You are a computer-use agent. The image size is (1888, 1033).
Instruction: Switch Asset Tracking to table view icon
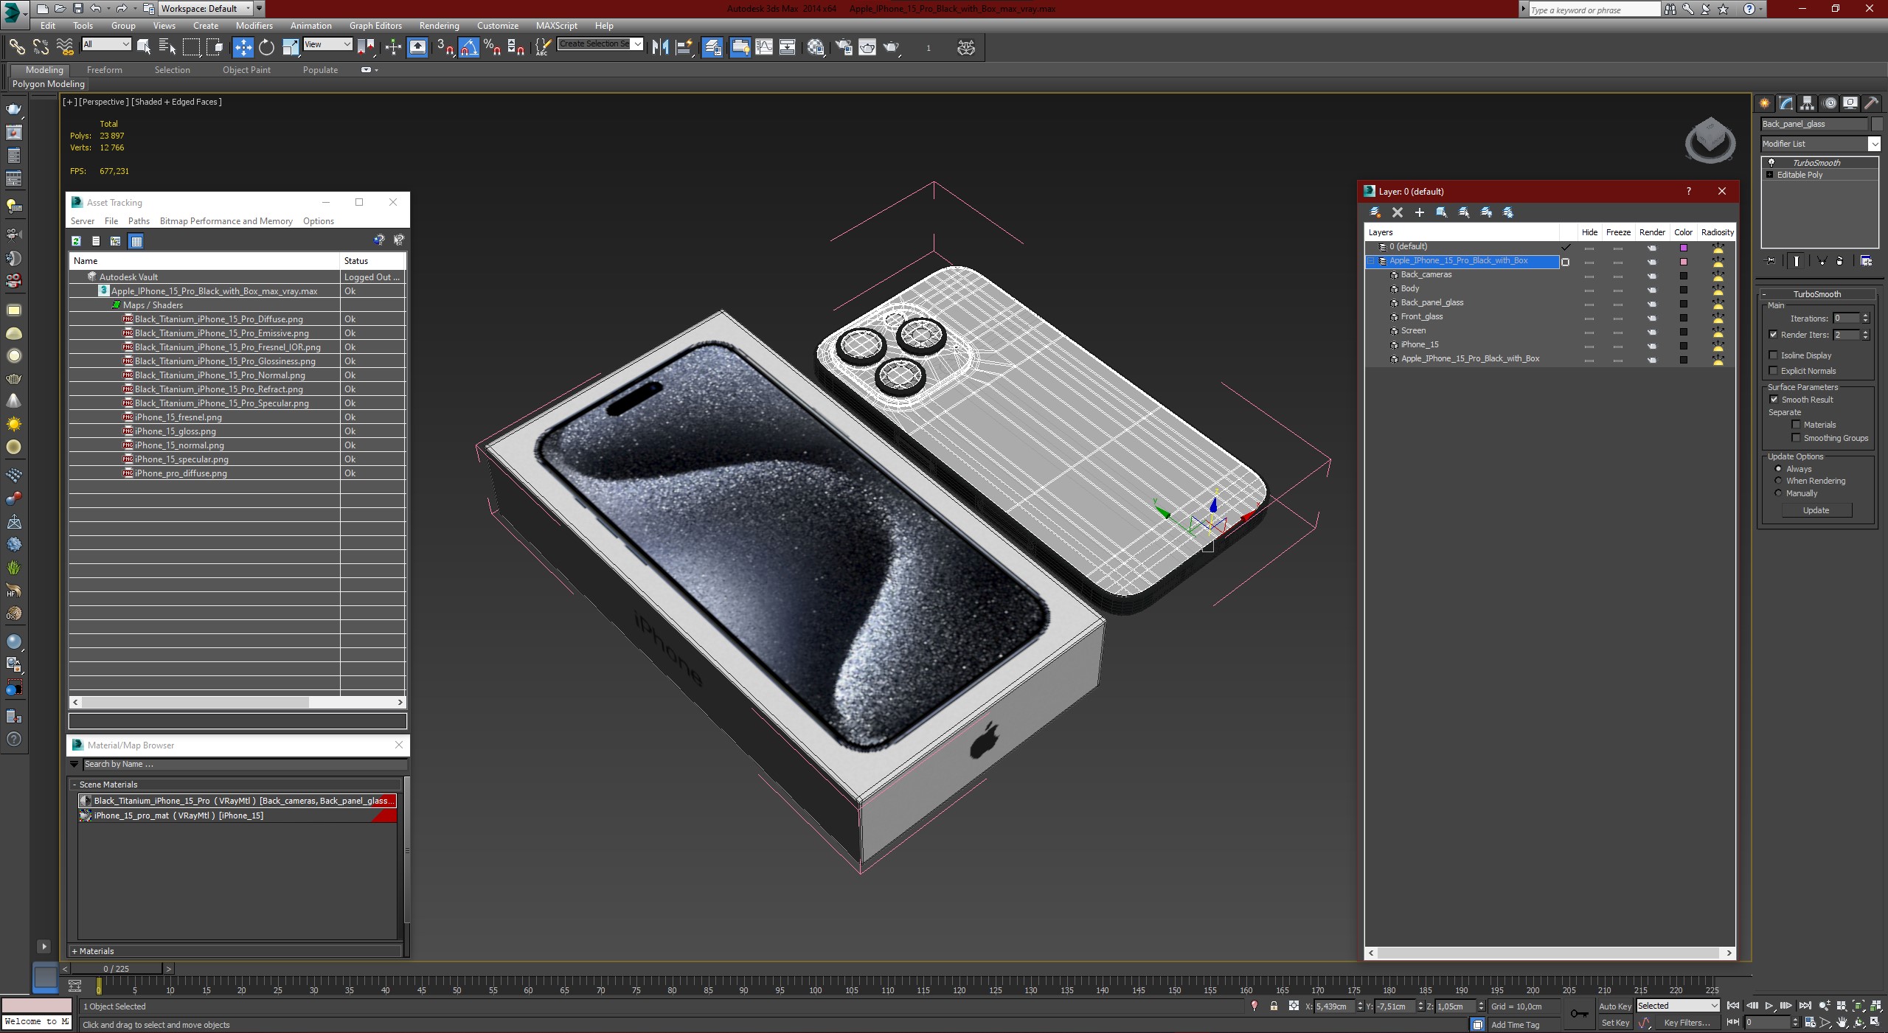[136, 241]
